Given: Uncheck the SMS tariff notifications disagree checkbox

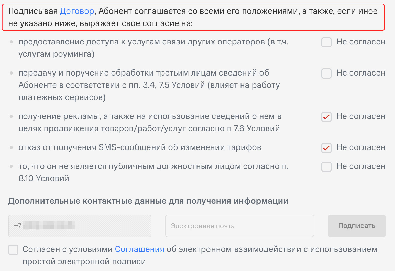Looking at the screenshot, I should pos(326,148).
